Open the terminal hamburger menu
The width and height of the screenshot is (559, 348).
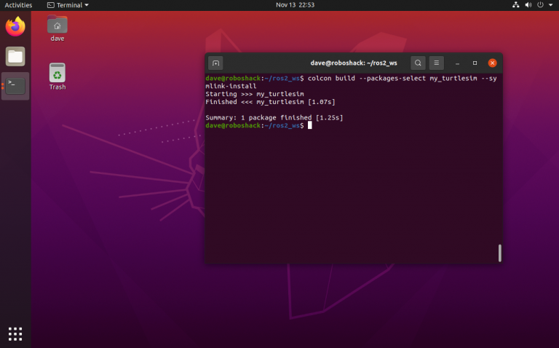(x=437, y=63)
